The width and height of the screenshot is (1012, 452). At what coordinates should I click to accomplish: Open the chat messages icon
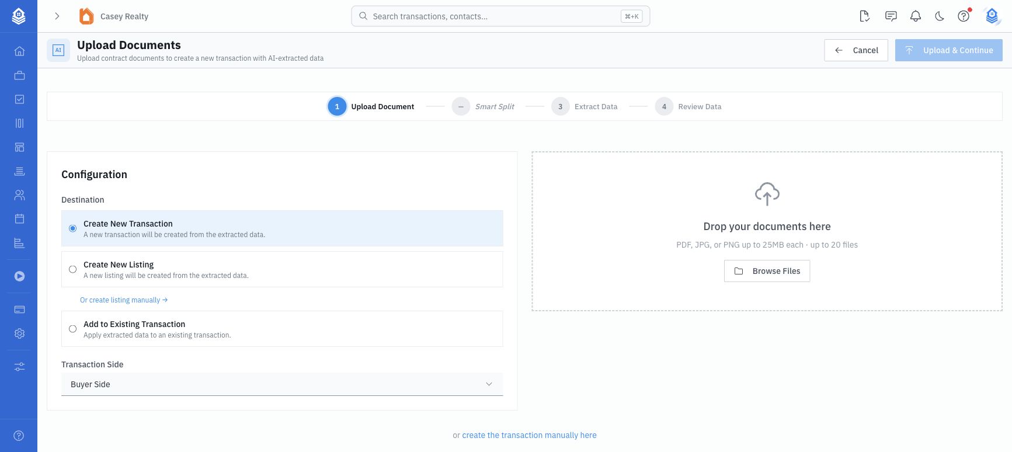891,16
